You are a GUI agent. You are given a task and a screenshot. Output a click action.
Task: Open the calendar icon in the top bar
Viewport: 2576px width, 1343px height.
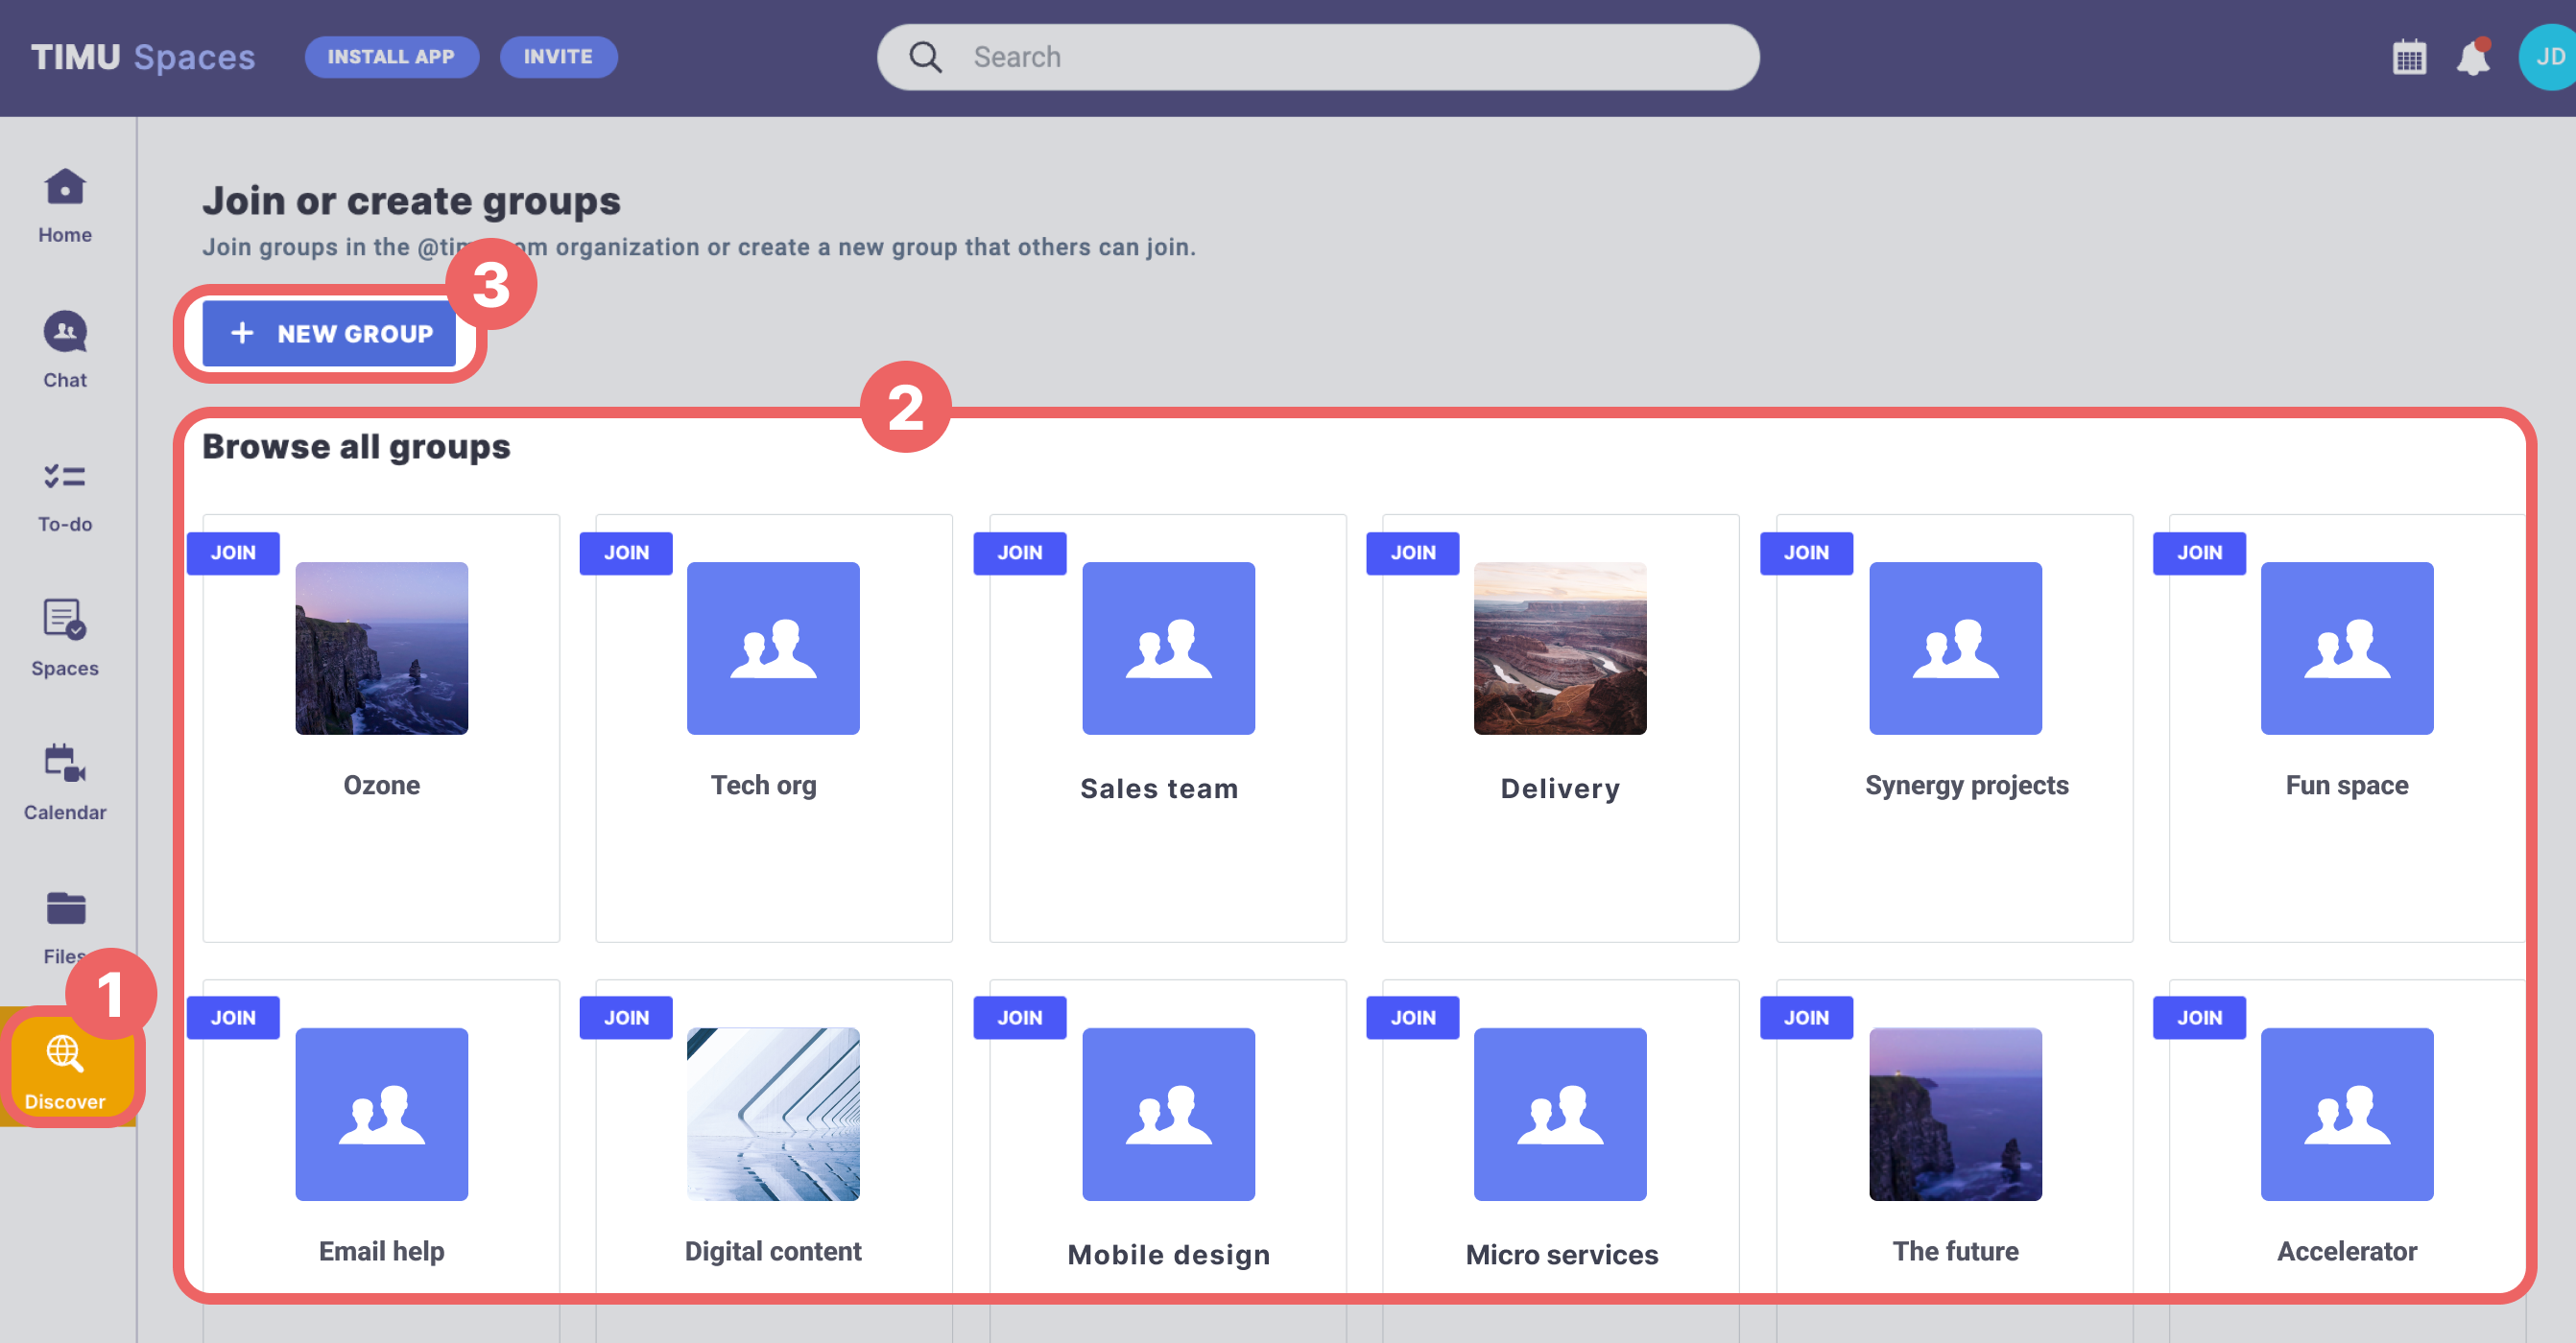2409,57
